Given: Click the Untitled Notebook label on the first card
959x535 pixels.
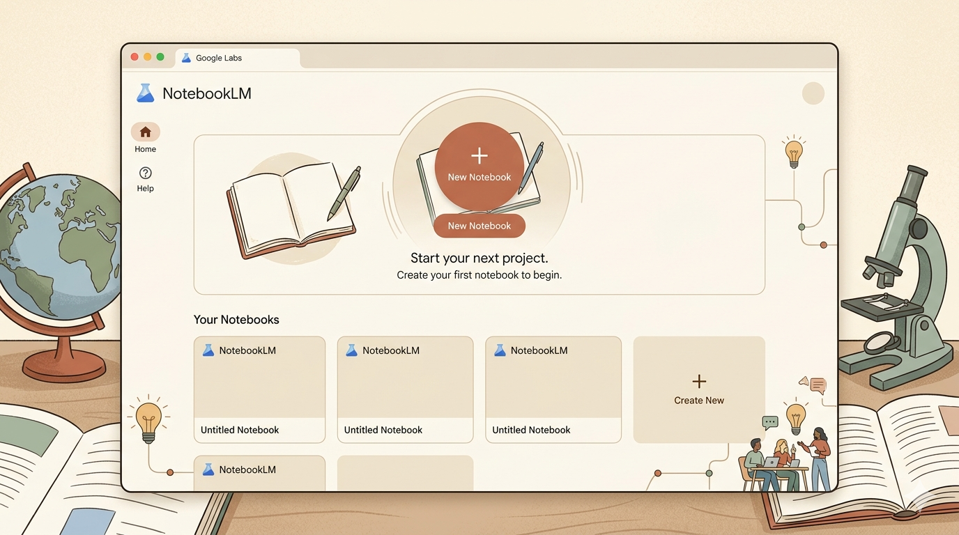Looking at the screenshot, I should click(239, 430).
